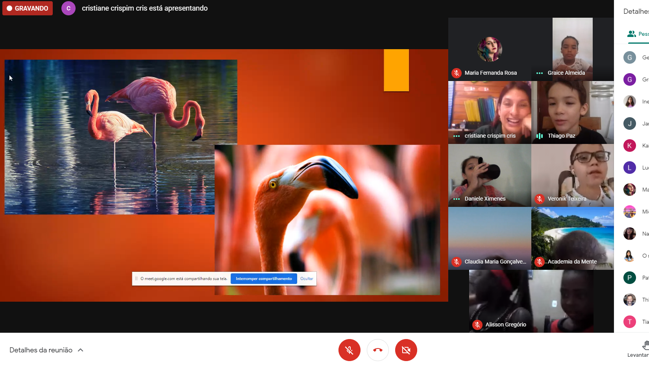Click the GRAVANDO recording indicator
Viewport: 649px width, 365px height.
[28, 8]
